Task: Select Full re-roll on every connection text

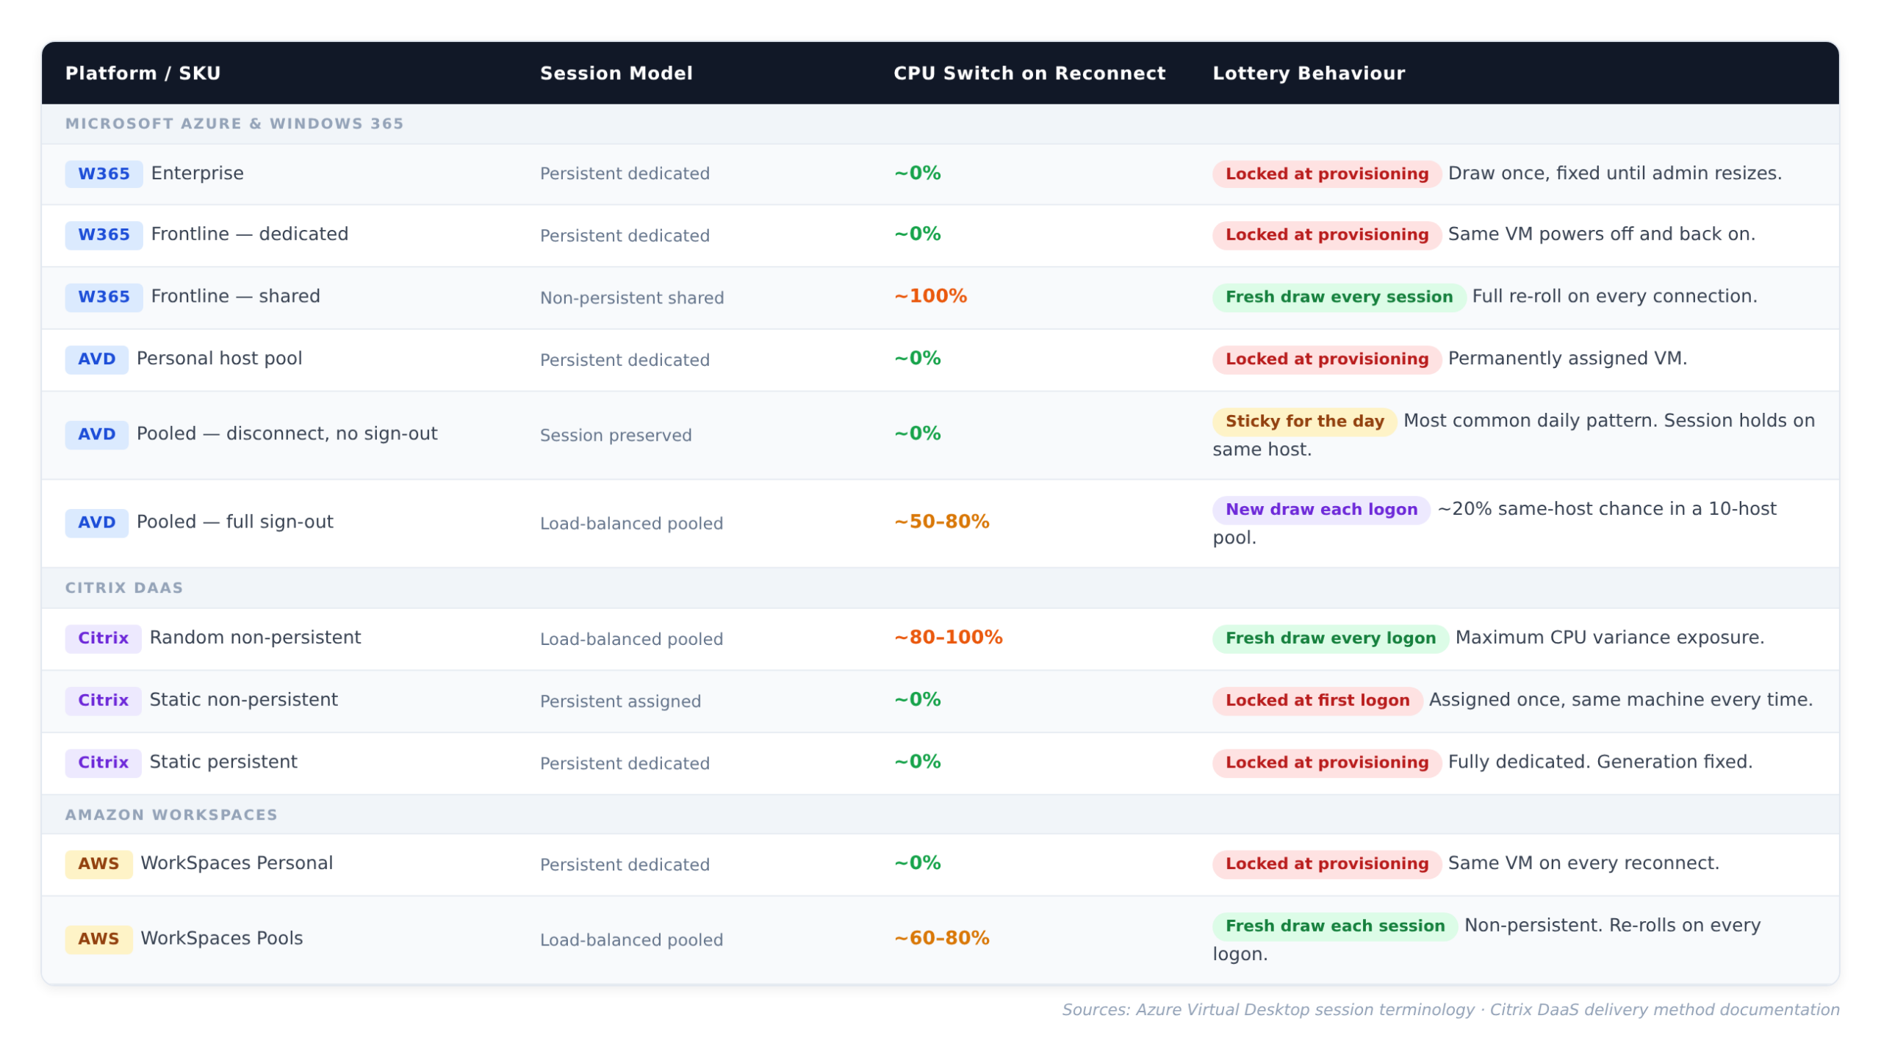Action: pyautogui.click(x=1614, y=297)
